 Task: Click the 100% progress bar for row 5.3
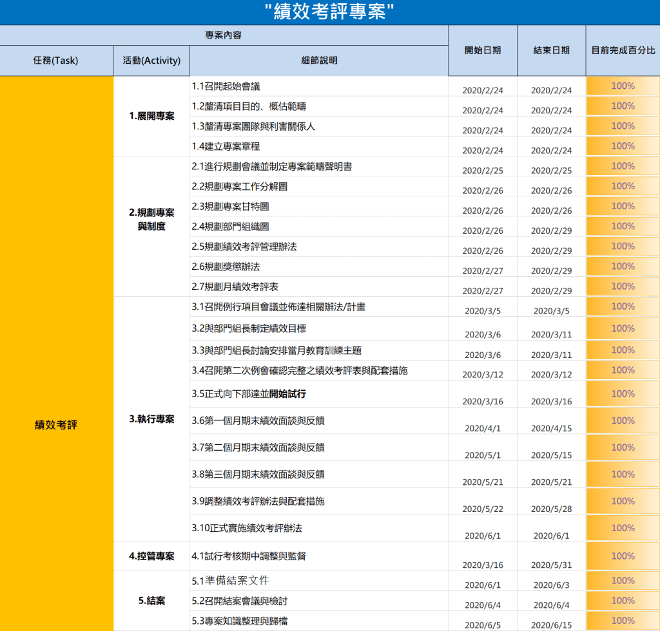(x=623, y=621)
